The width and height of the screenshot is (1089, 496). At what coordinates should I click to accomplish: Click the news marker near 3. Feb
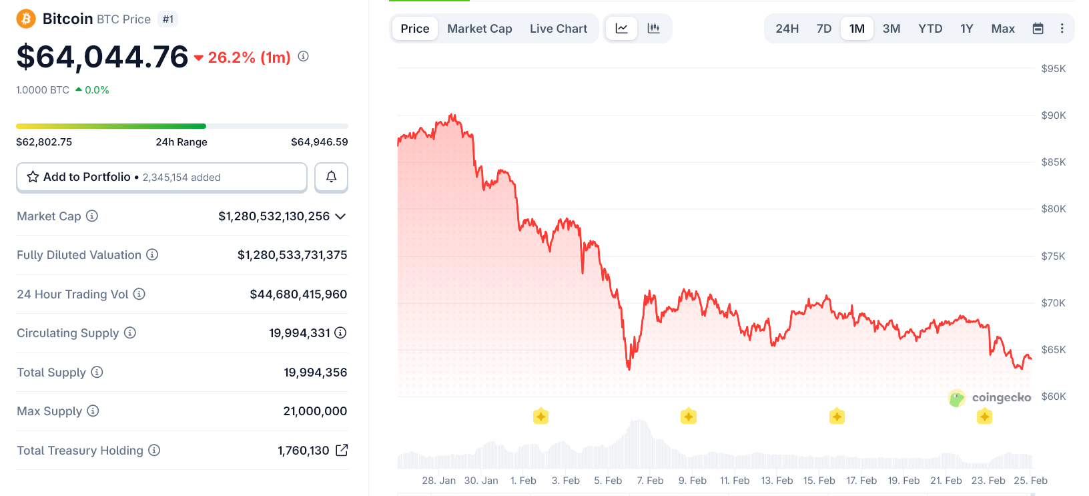click(x=540, y=417)
